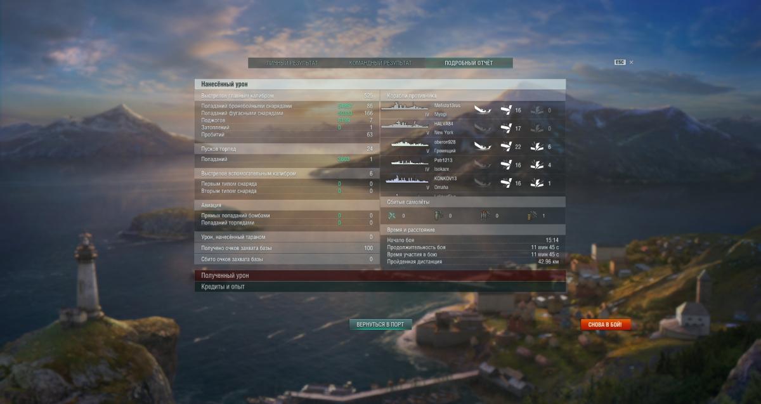The width and height of the screenshot is (761, 404).
Task: Open the Командный результат tab
Action: pyautogui.click(x=380, y=63)
